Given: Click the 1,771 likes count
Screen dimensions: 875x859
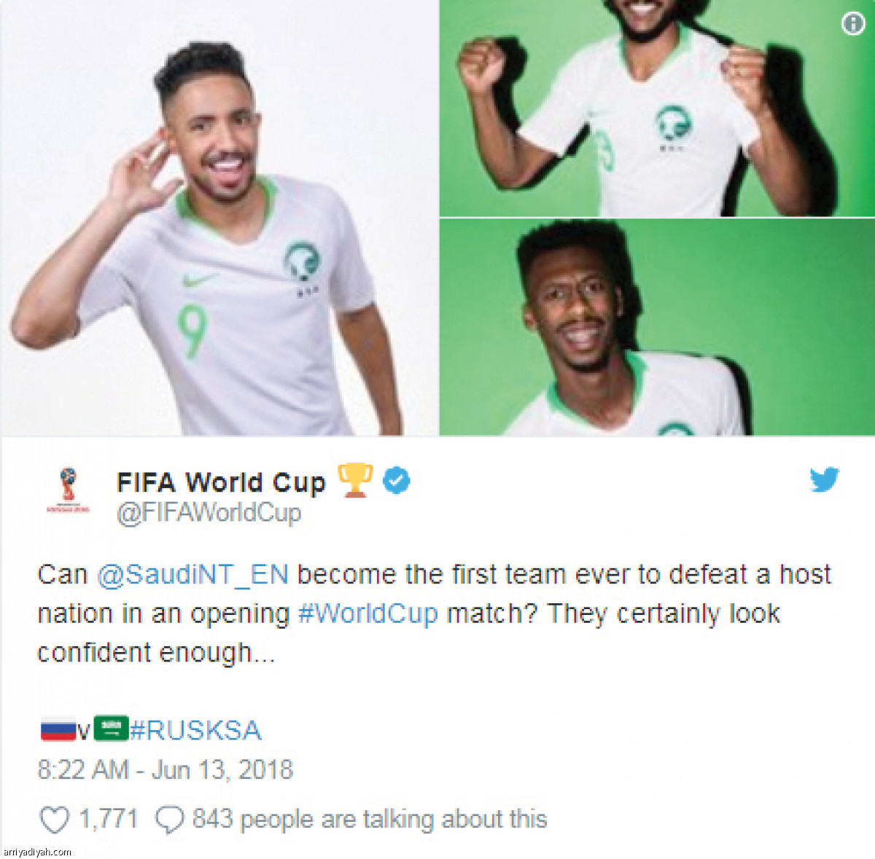Looking at the screenshot, I should click(x=108, y=820).
